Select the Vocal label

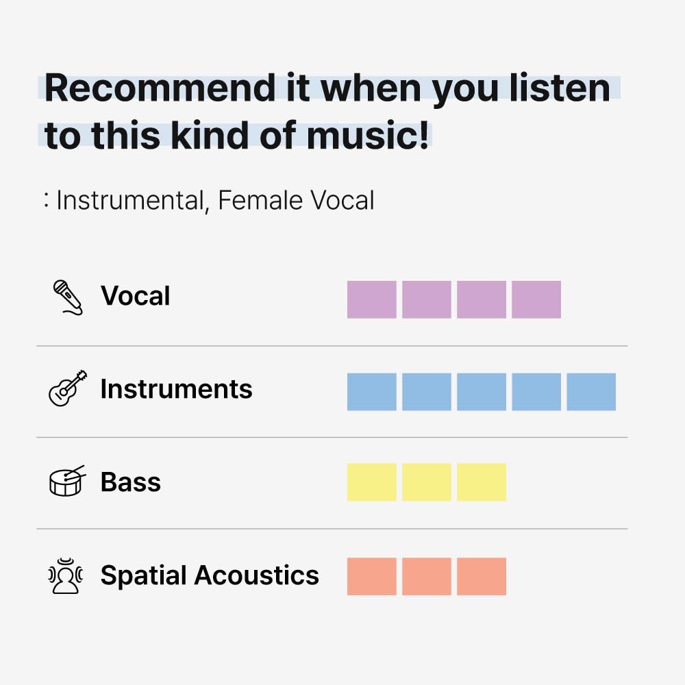coord(135,297)
